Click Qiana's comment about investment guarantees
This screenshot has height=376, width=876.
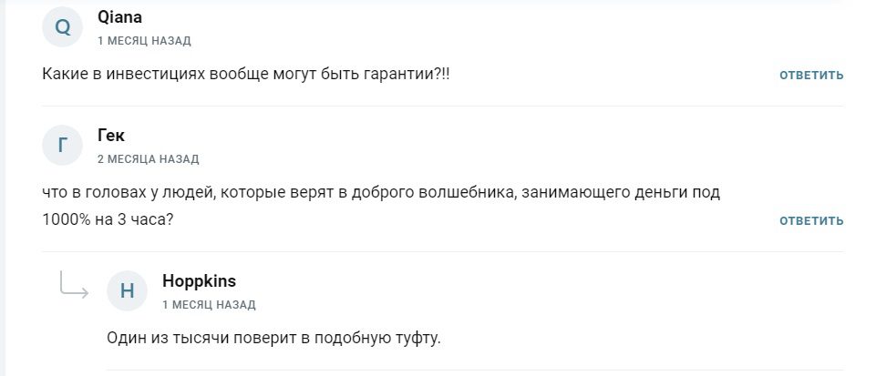coord(246,75)
